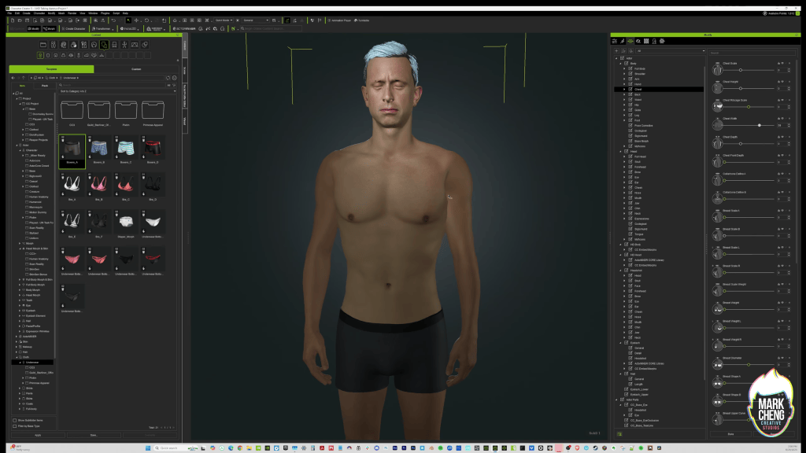
Task: Open the Render menu
Action: pos(72,13)
